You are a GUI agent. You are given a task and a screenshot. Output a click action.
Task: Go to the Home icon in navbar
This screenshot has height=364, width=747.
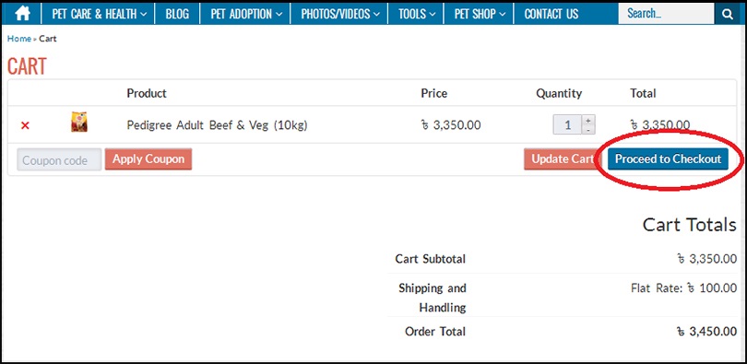click(22, 14)
